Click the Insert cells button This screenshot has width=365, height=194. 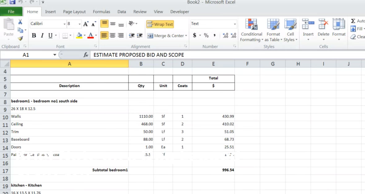[x=308, y=29]
